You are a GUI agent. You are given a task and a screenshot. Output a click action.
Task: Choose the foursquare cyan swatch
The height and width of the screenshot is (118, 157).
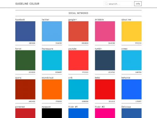(x=52, y=60)
